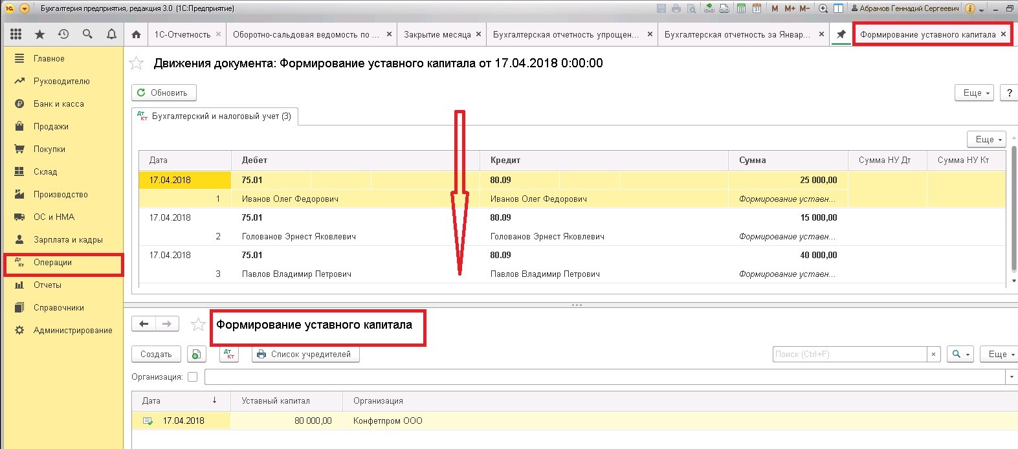
Task: Open the calculator icon in title bar
Action: click(x=740, y=8)
